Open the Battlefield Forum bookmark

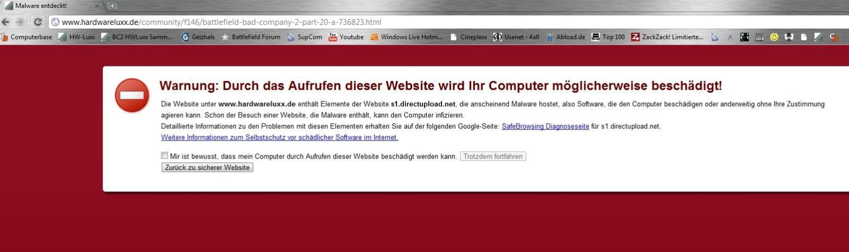251,37
